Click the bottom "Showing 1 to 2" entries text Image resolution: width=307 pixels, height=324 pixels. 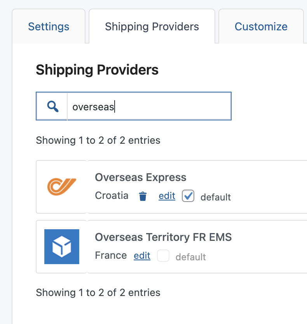(98, 293)
